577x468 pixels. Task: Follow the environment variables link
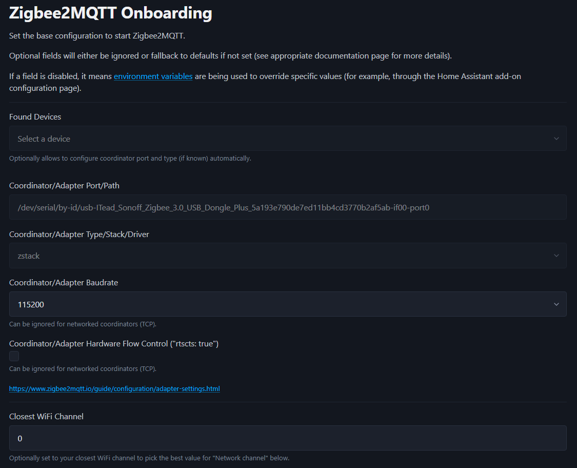(153, 76)
